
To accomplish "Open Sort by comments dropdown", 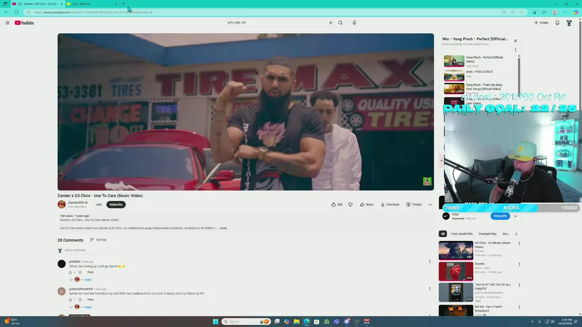I will [98, 240].
